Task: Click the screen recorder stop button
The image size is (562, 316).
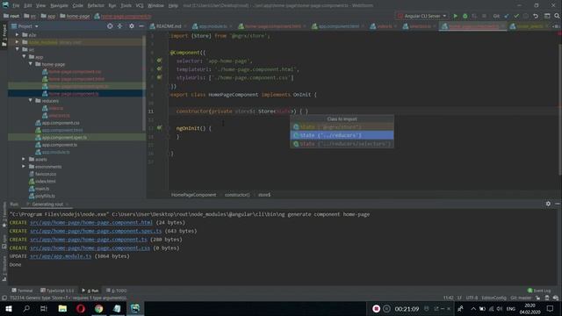Action: pyautogui.click(x=376, y=308)
